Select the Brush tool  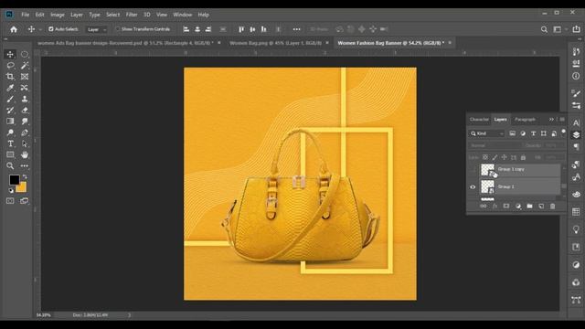click(x=10, y=99)
